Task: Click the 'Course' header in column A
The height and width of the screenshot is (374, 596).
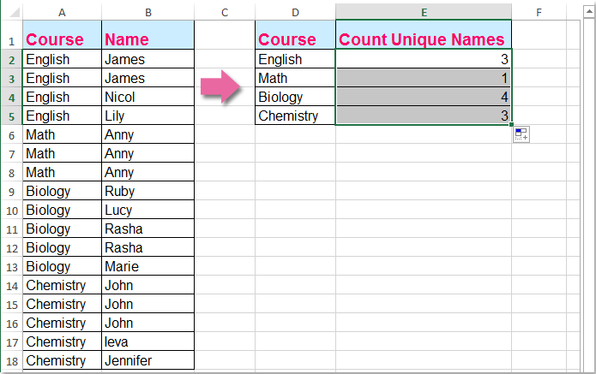Action: coord(62,35)
